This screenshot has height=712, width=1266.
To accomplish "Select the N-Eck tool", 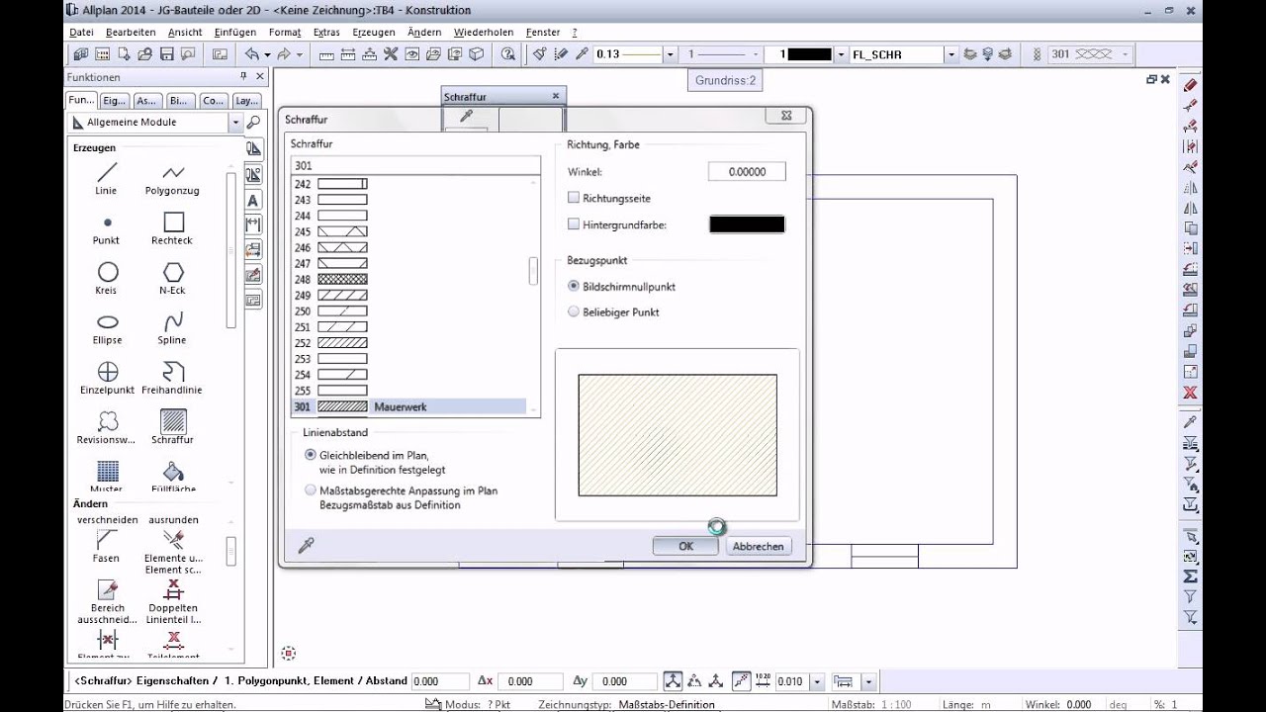I will (x=172, y=279).
